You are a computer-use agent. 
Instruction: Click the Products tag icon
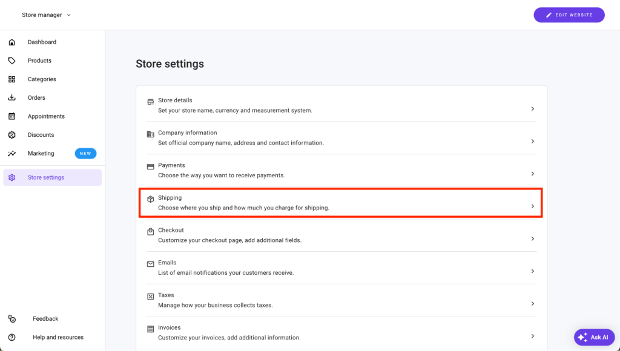[12, 60]
